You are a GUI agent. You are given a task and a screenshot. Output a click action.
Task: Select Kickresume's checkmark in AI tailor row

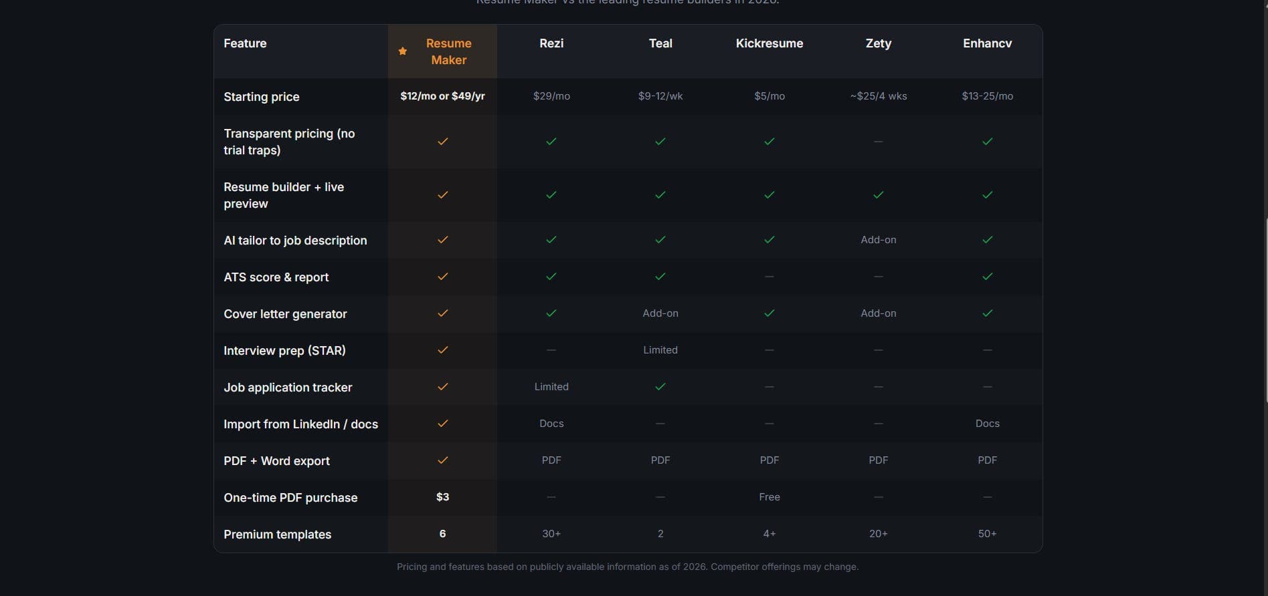pos(769,240)
